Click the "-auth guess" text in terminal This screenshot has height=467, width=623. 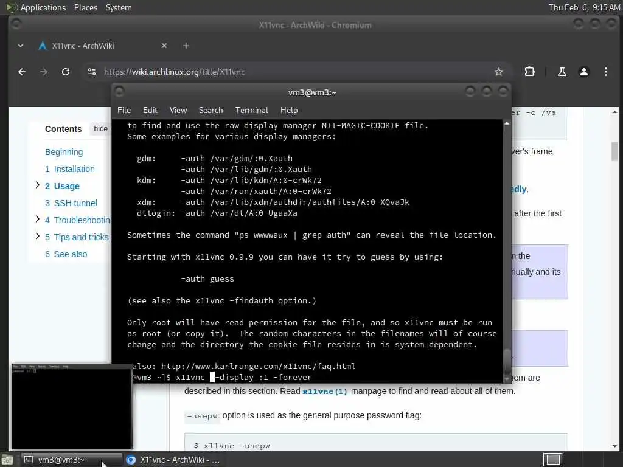click(207, 278)
